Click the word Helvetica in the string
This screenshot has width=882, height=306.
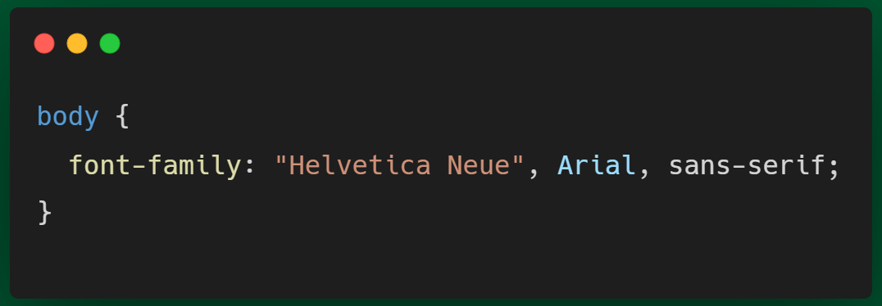[360, 165]
